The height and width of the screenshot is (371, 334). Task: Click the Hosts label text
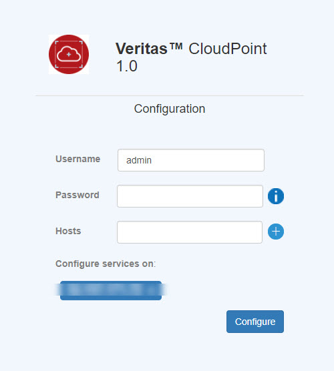[68, 231]
